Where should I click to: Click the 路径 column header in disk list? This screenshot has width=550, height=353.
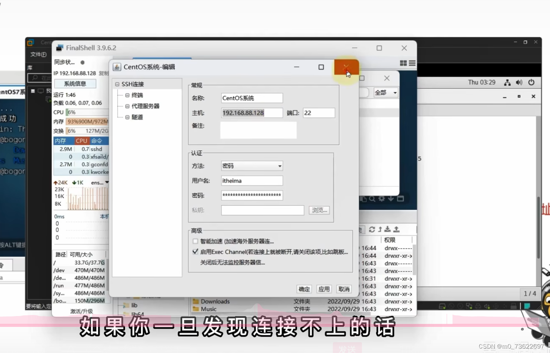coord(60,254)
